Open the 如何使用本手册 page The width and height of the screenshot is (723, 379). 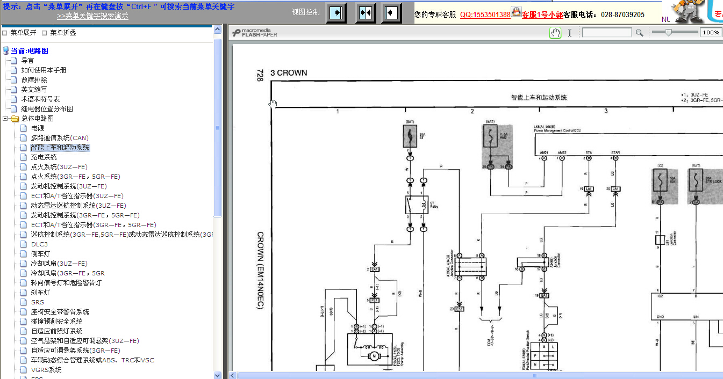click(44, 70)
